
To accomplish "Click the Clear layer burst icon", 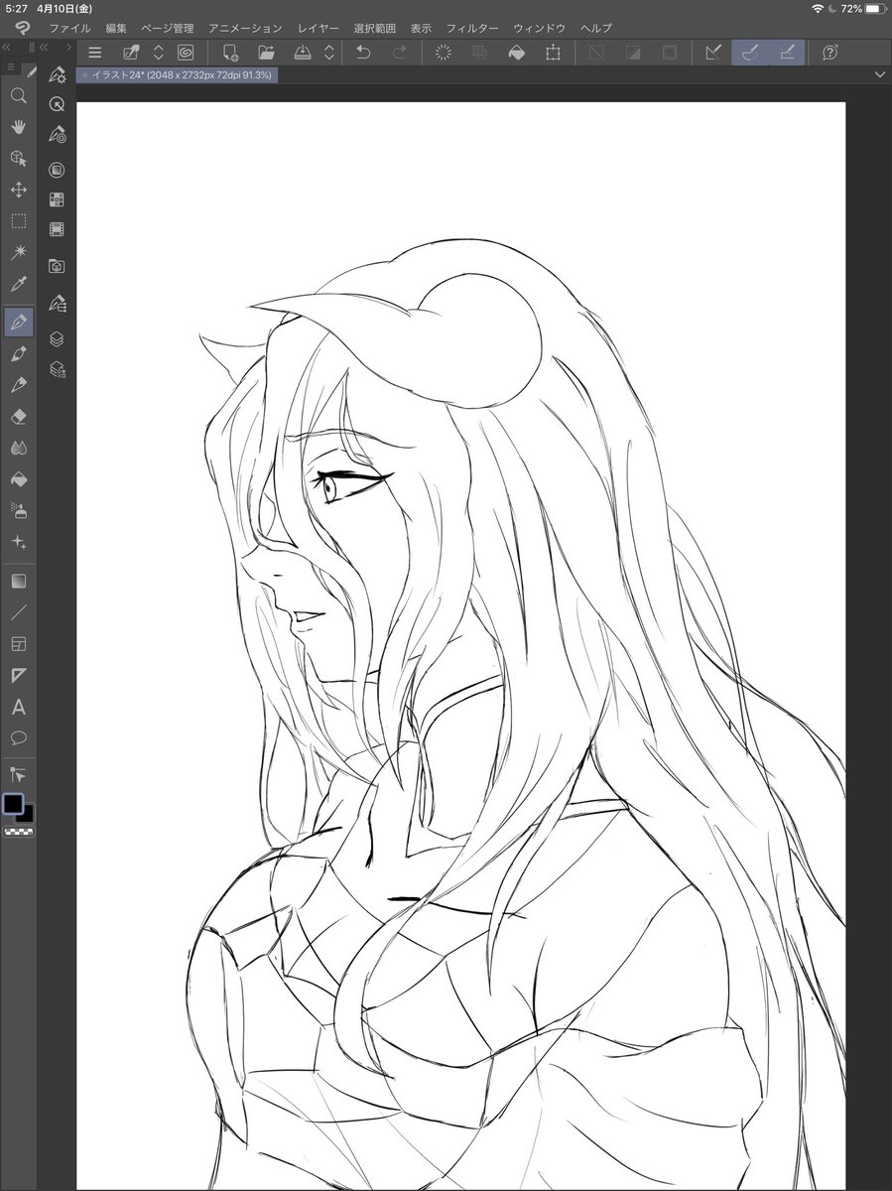I will click(445, 53).
